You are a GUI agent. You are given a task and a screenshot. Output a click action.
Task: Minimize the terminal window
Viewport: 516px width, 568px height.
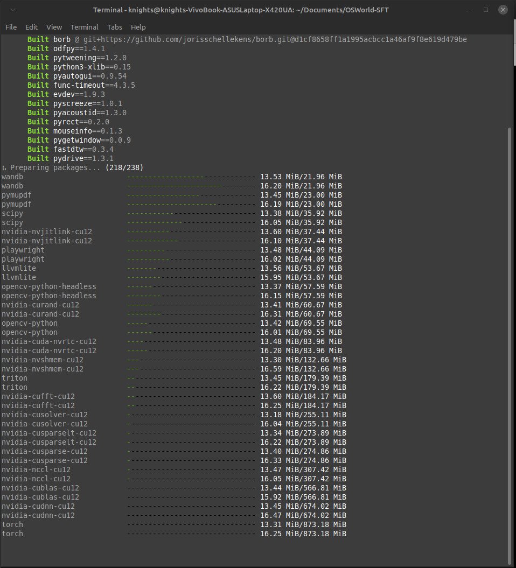(469, 10)
